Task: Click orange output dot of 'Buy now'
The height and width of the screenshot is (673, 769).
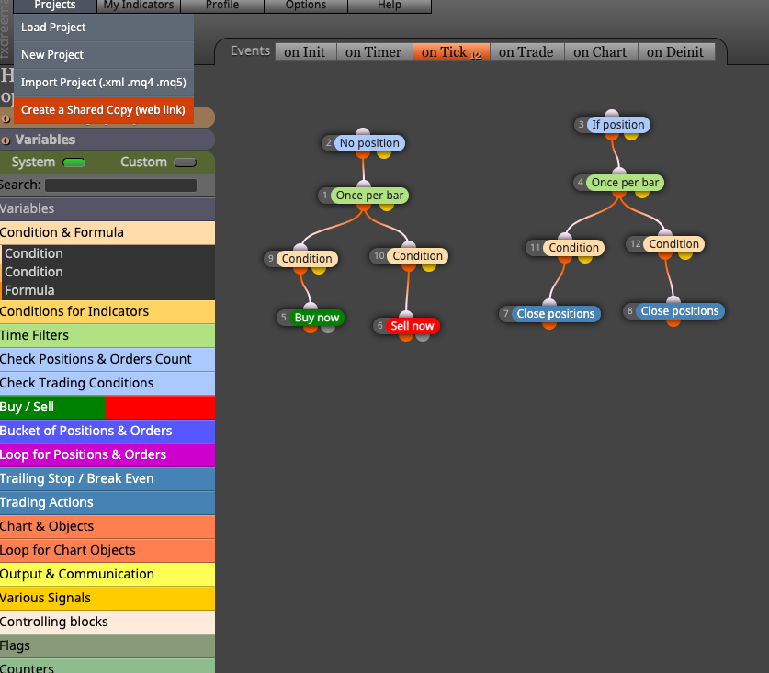Action: coord(311,329)
